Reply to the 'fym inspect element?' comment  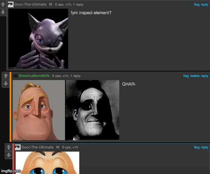[x=204, y=5]
